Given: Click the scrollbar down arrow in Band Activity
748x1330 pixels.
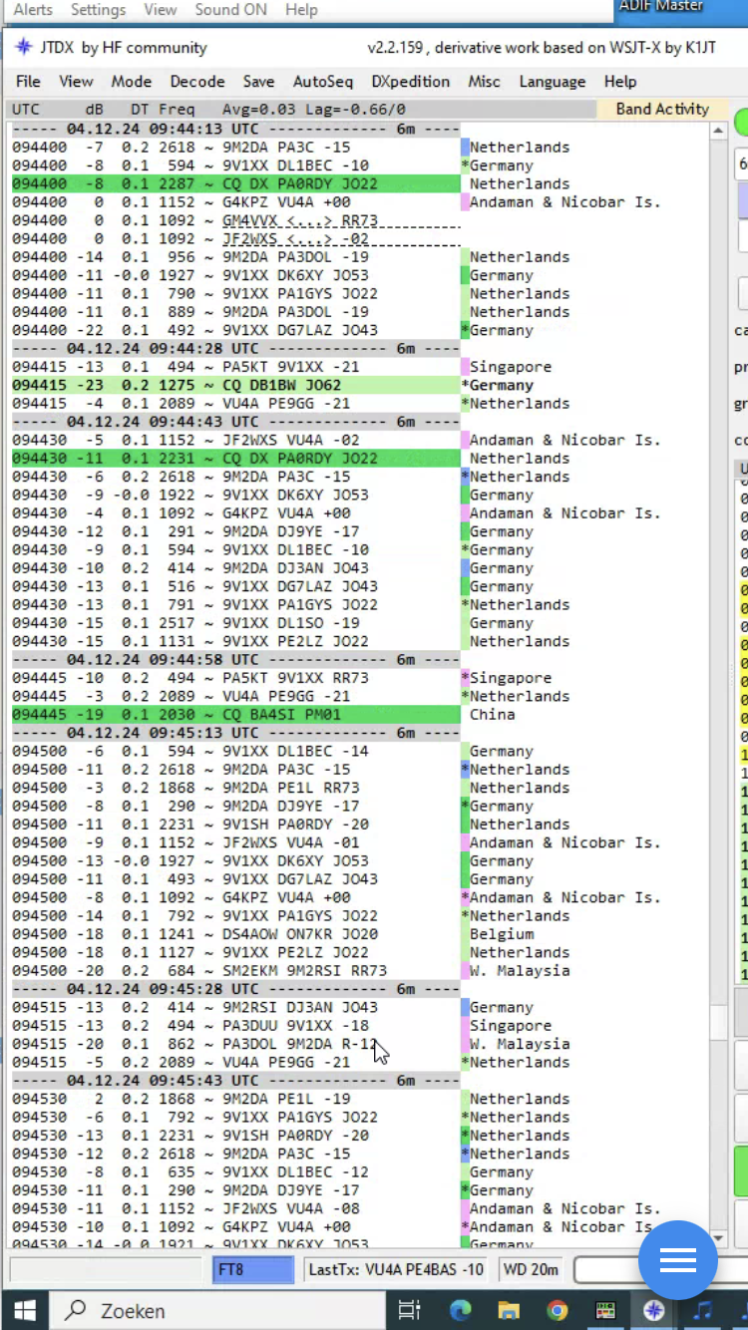Looking at the screenshot, I should click(718, 1238).
